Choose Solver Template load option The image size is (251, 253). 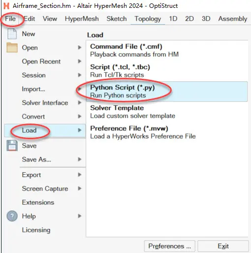coord(166,112)
